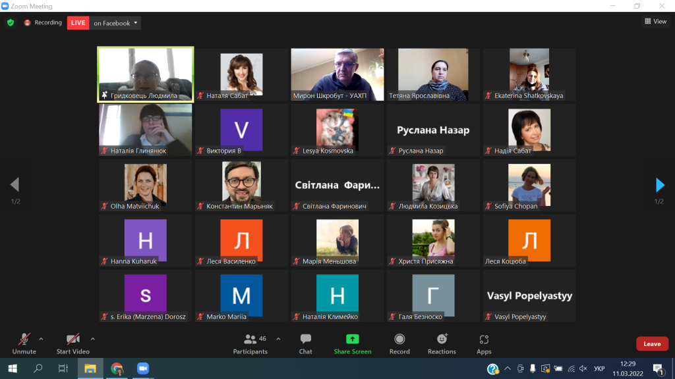Image resolution: width=675 pixels, height=379 pixels.
Task: Expand the Participants options arrow
Action: (278, 340)
